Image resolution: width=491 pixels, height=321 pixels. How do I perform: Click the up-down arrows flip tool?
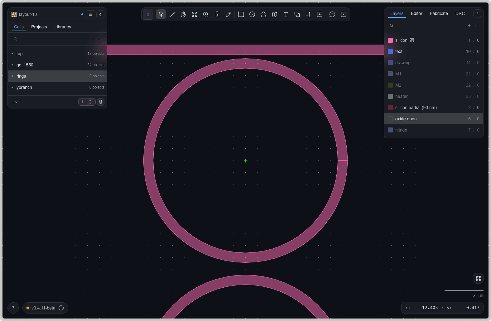[308, 14]
